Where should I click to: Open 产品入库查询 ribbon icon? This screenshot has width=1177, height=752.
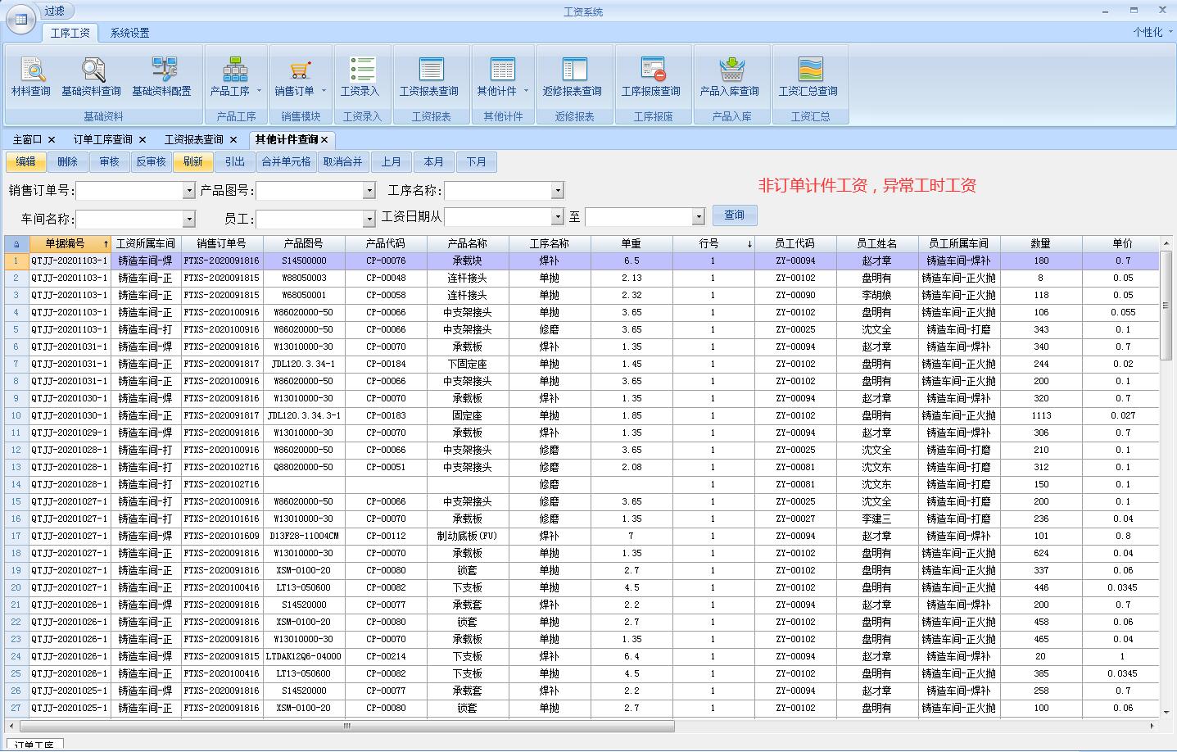730,77
